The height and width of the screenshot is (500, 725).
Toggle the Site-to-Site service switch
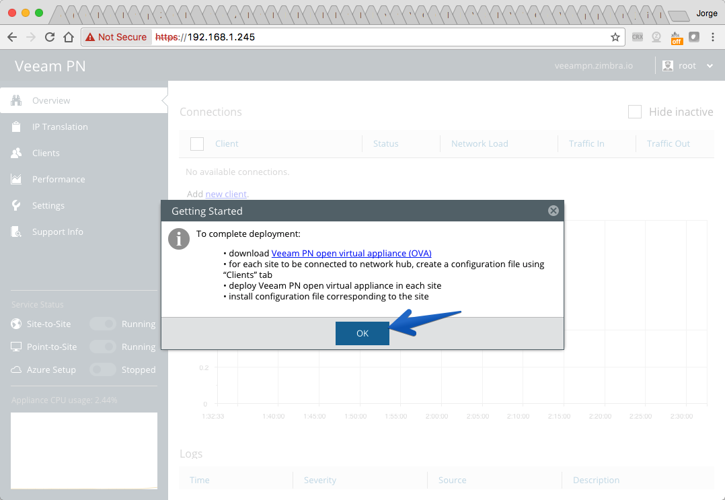click(x=103, y=324)
